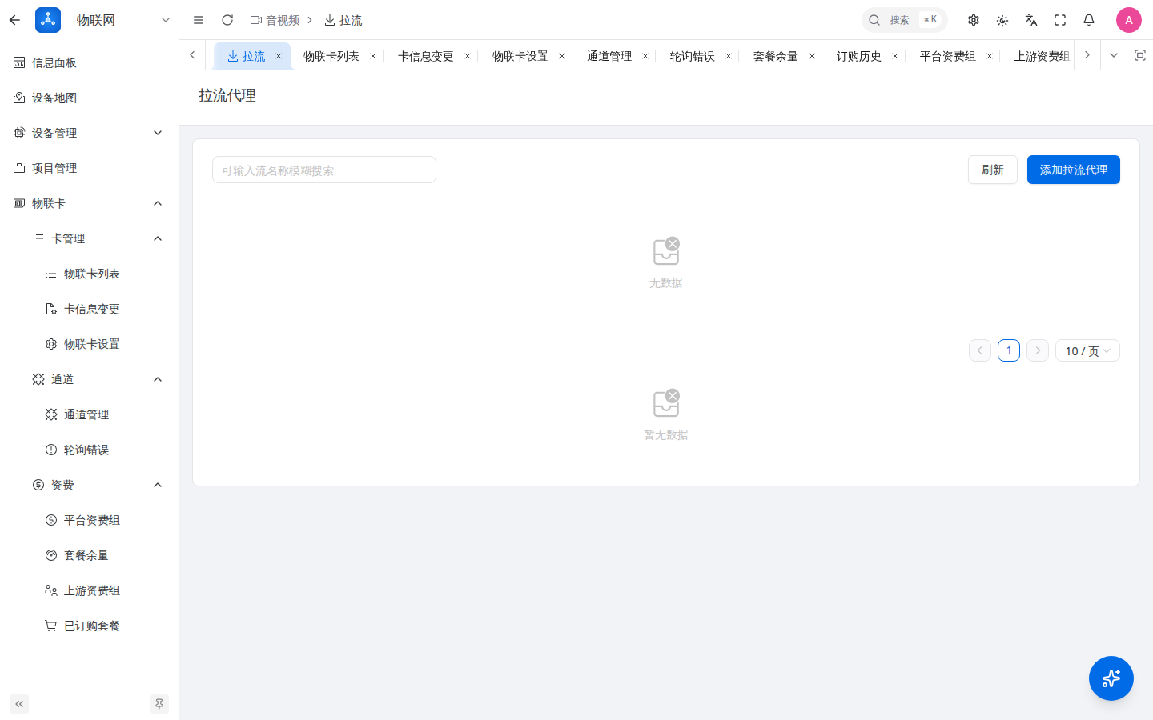Open 套餐余量 in the sidebar

[89, 555]
